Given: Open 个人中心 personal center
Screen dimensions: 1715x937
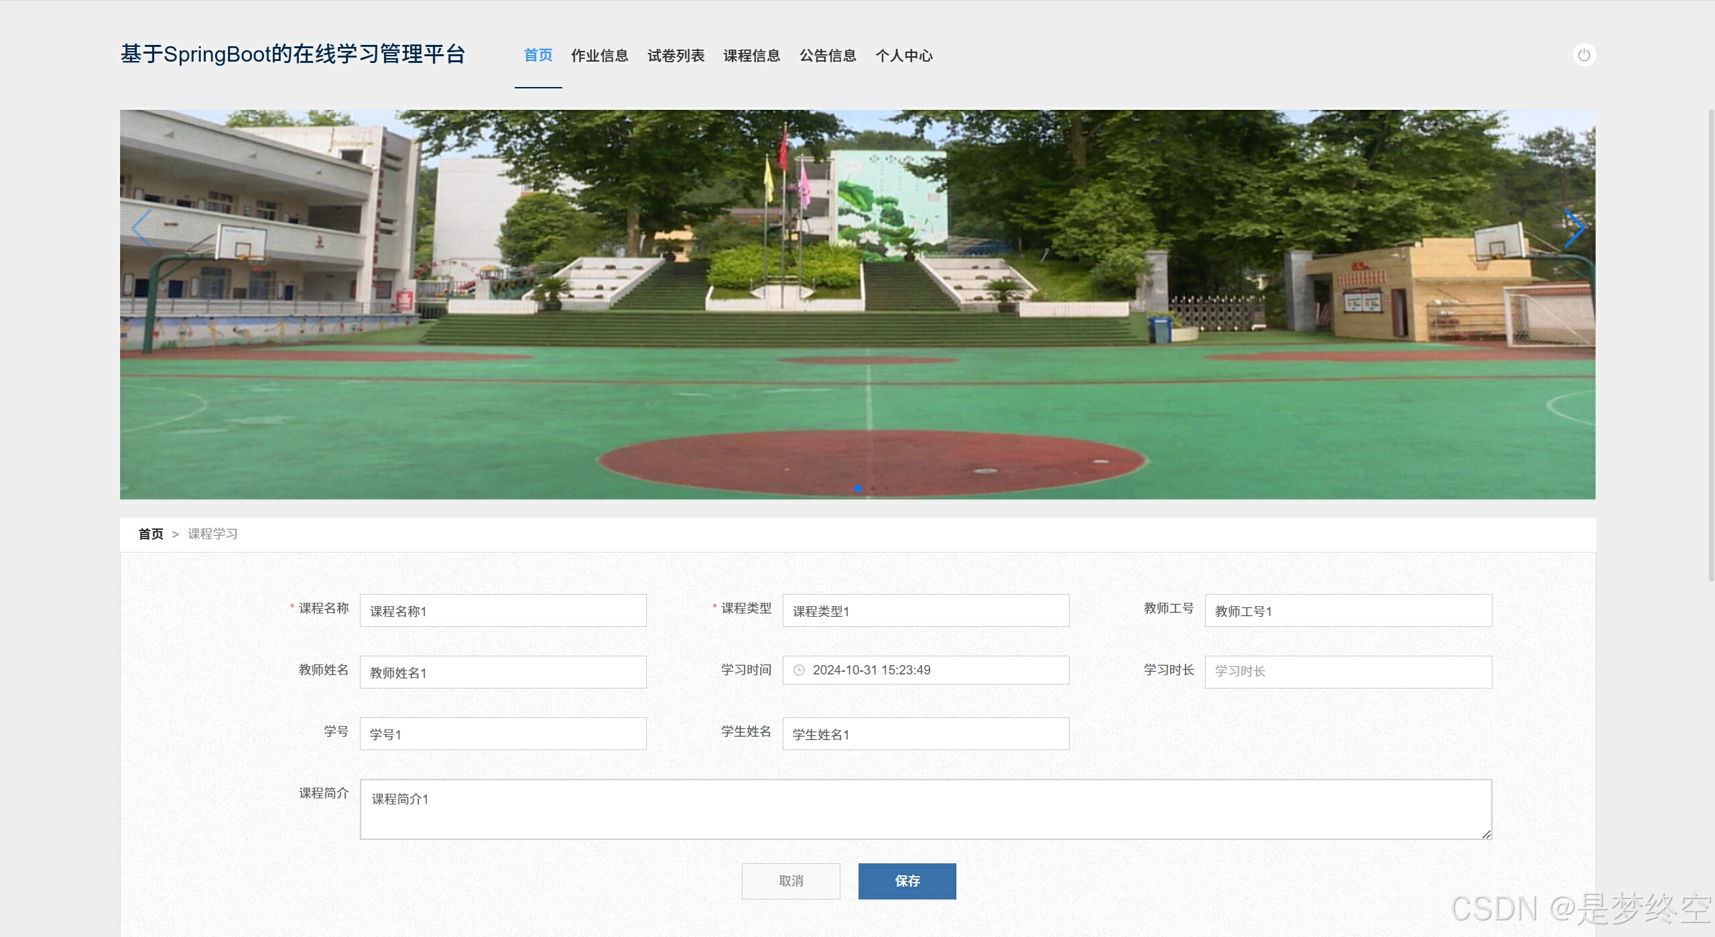Looking at the screenshot, I should (x=903, y=56).
